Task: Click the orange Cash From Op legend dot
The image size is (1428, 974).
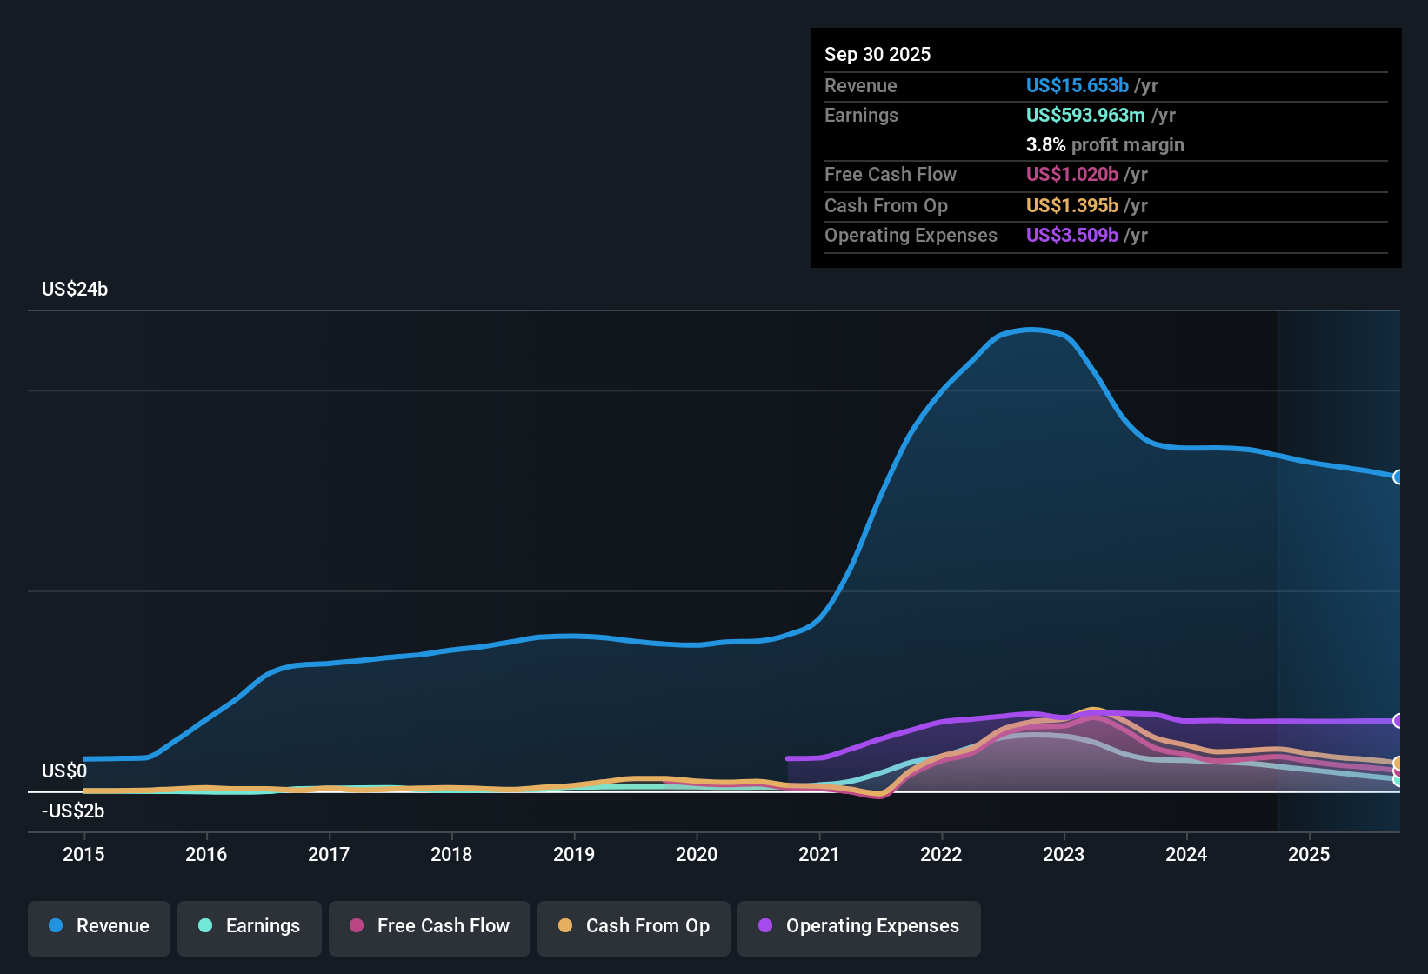Action: [565, 927]
